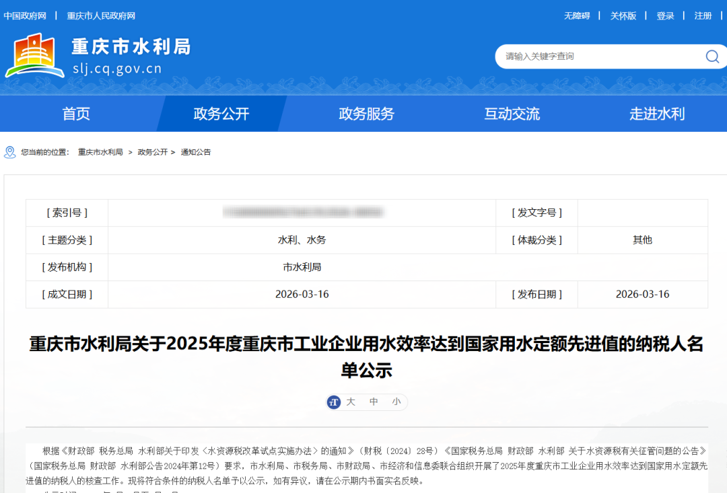Open the 政务公开 navigation tab
Viewport: 727px width, 493px height.
pyautogui.click(x=221, y=114)
